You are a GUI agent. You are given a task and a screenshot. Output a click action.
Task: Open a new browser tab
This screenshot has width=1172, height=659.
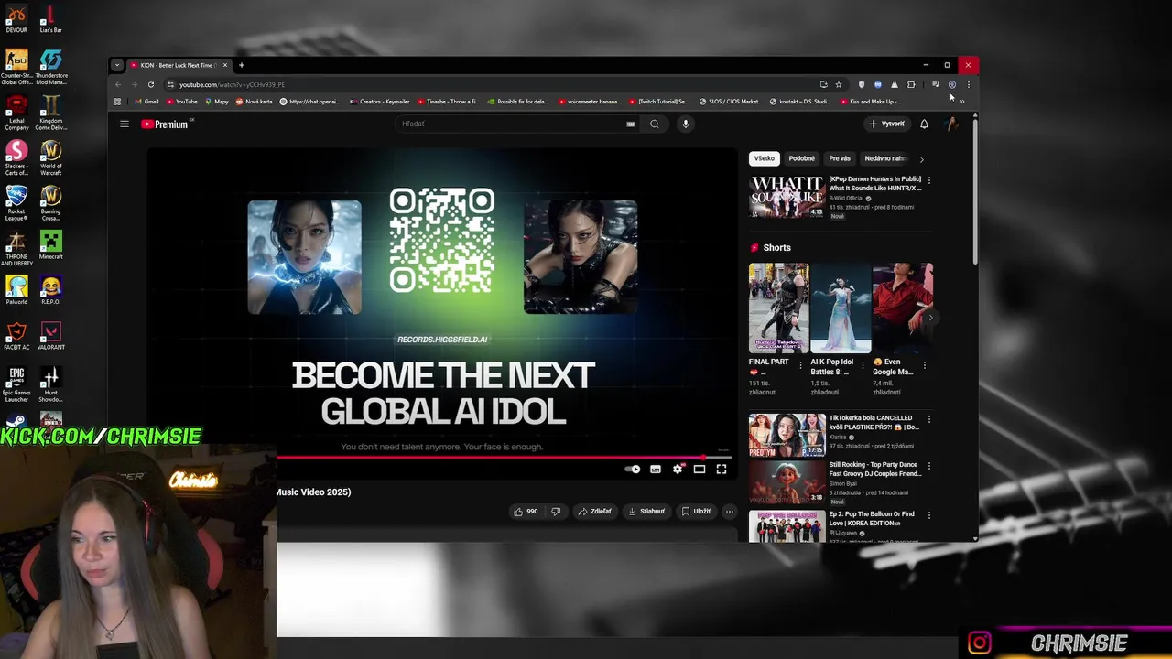[x=242, y=65]
